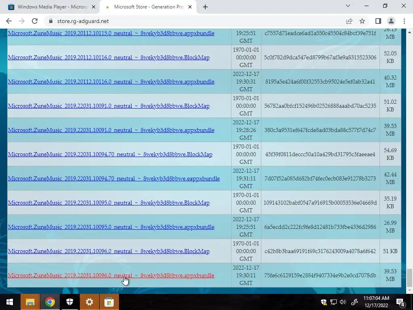The image size is (413, 310).
Task: Click the 2022-12-17 19:30:11 GMT date cell
Action: pos(246,275)
